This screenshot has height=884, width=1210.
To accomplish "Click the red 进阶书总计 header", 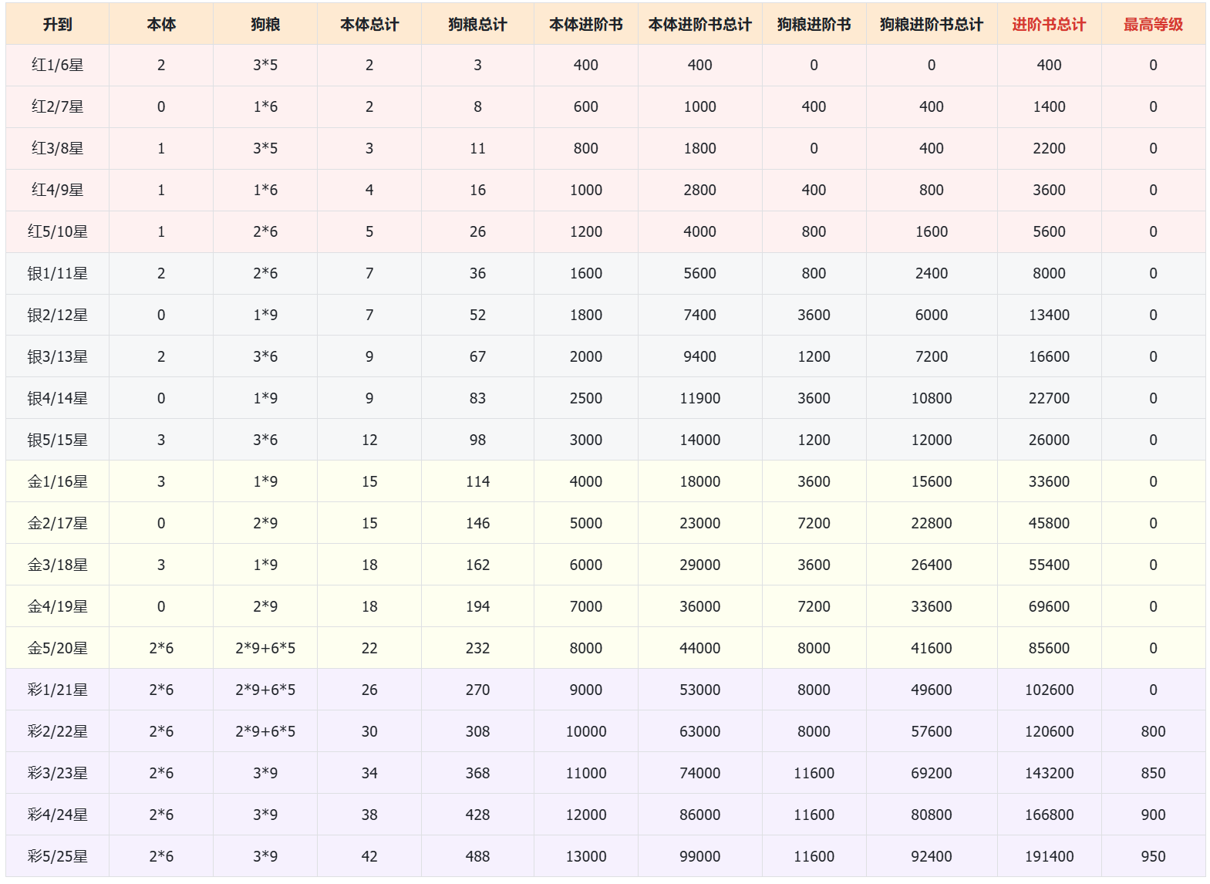I will coord(1049,25).
